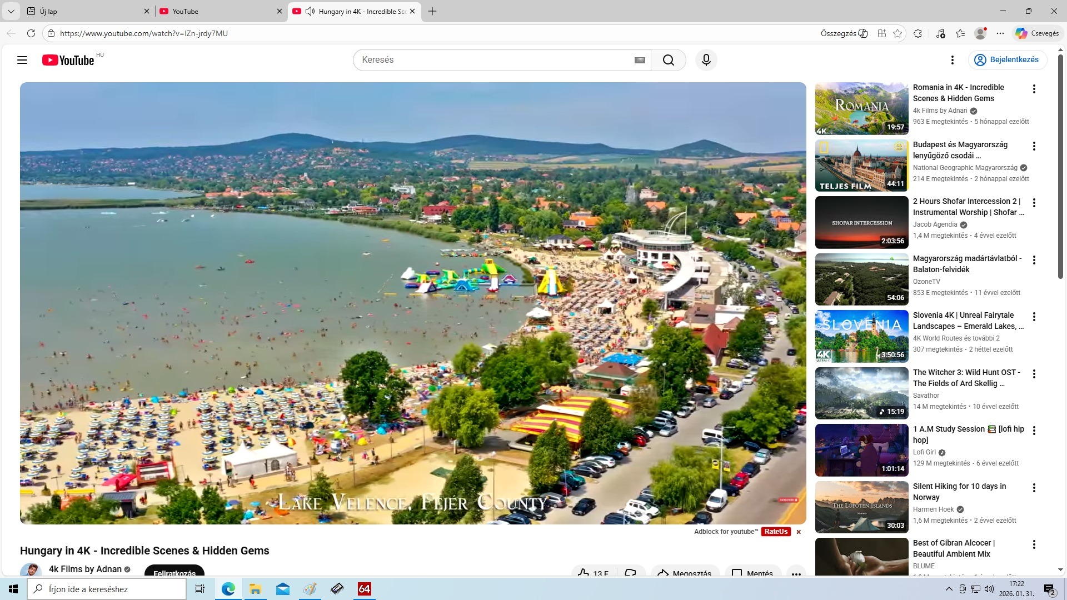Open Budapest és Magyarország video thumbnail
Screen dimensions: 1067x600
pyautogui.click(x=861, y=166)
